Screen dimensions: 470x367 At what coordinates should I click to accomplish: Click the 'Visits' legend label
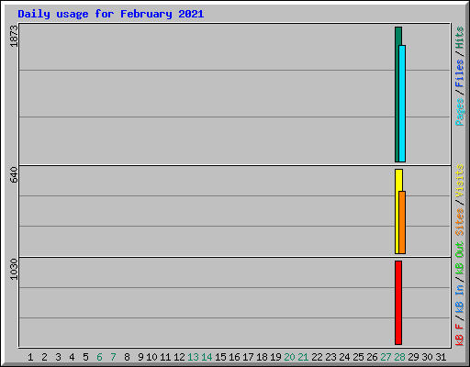coord(459,181)
